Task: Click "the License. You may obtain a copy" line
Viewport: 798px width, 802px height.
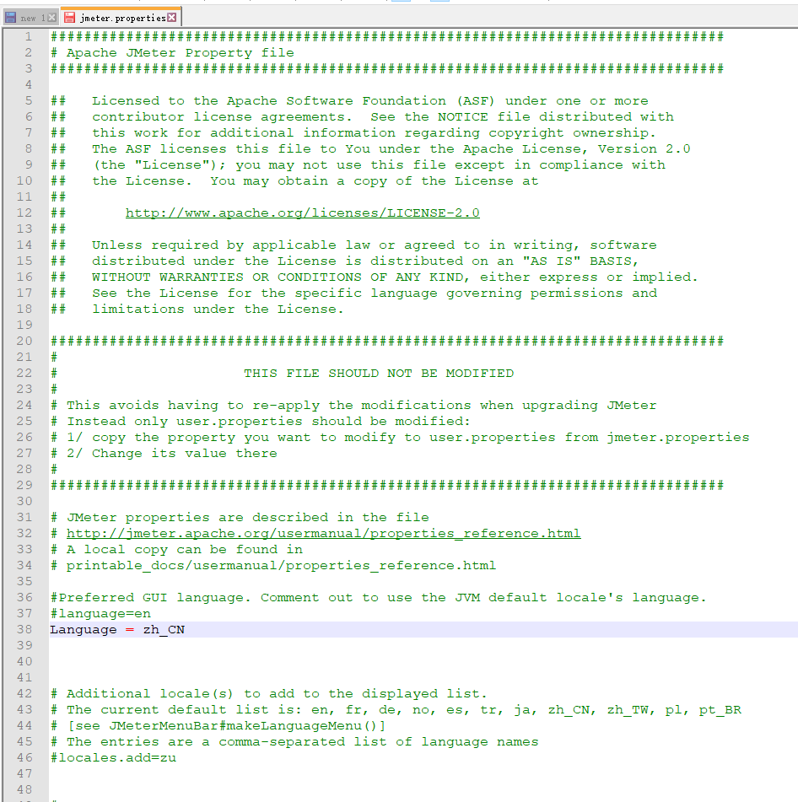Action: point(315,181)
